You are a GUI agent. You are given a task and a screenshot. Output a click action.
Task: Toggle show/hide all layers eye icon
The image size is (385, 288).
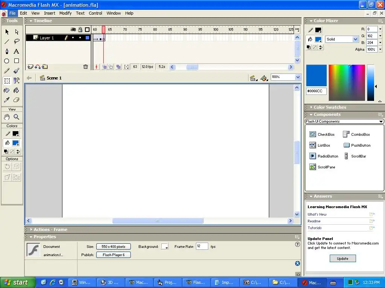tap(73, 30)
